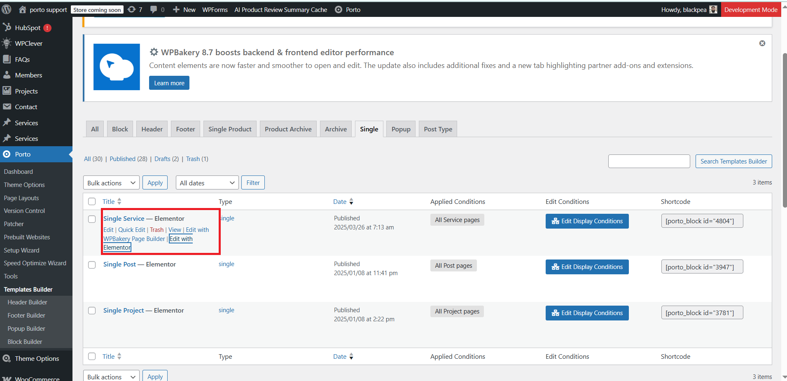Open the top Bulk actions dropdown
The height and width of the screenshot is (381, 787).
click(111, 182)
